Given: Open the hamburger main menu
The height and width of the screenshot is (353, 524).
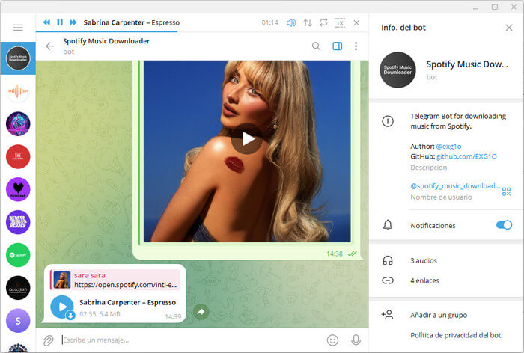Looking at the screenshot, I should (18, 28).
